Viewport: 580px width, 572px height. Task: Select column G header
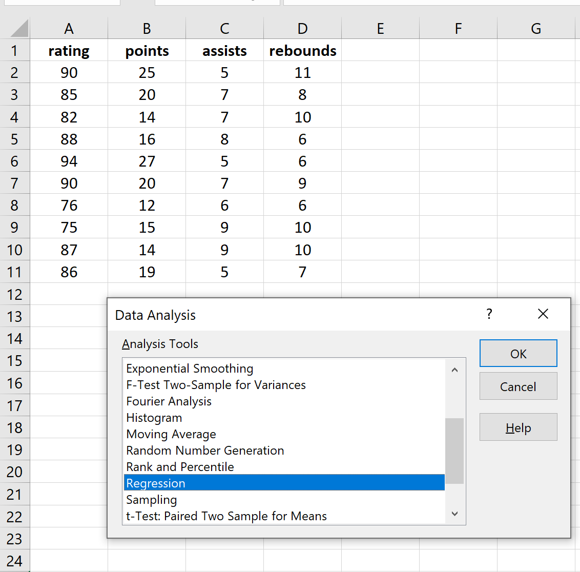(x=536, y=29)
